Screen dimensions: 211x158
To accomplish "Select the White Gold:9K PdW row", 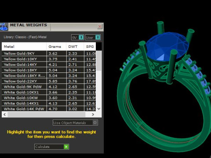I will pos(49,87).
